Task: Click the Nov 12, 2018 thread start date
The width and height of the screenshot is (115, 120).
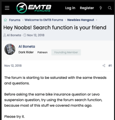Action: click(x=36, y=35)
